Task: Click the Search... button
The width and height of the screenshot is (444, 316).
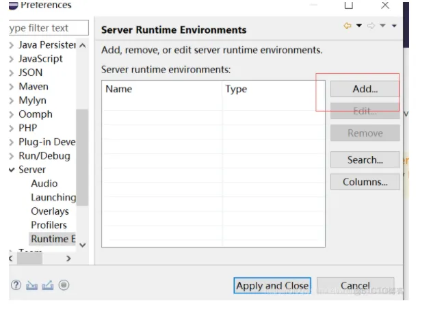Action: click(365, 159)
